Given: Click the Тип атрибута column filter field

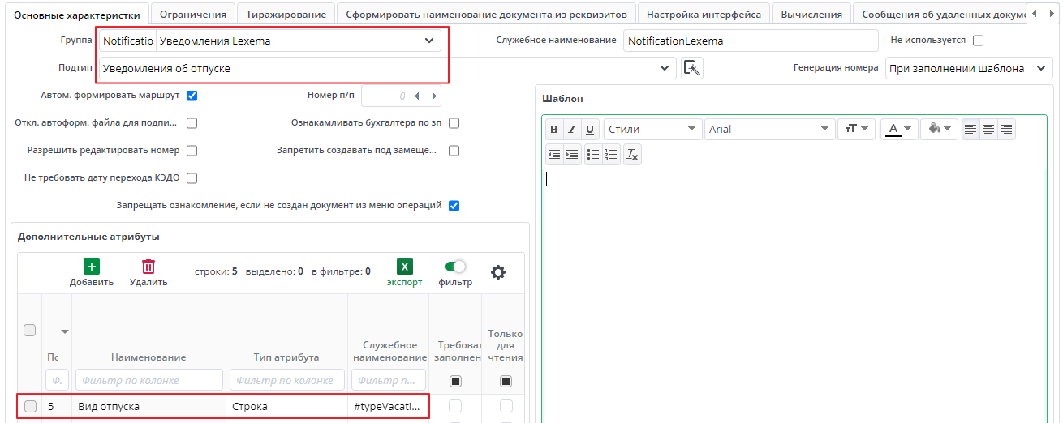Looking at the screenshot, I should [x=287, y=380].
